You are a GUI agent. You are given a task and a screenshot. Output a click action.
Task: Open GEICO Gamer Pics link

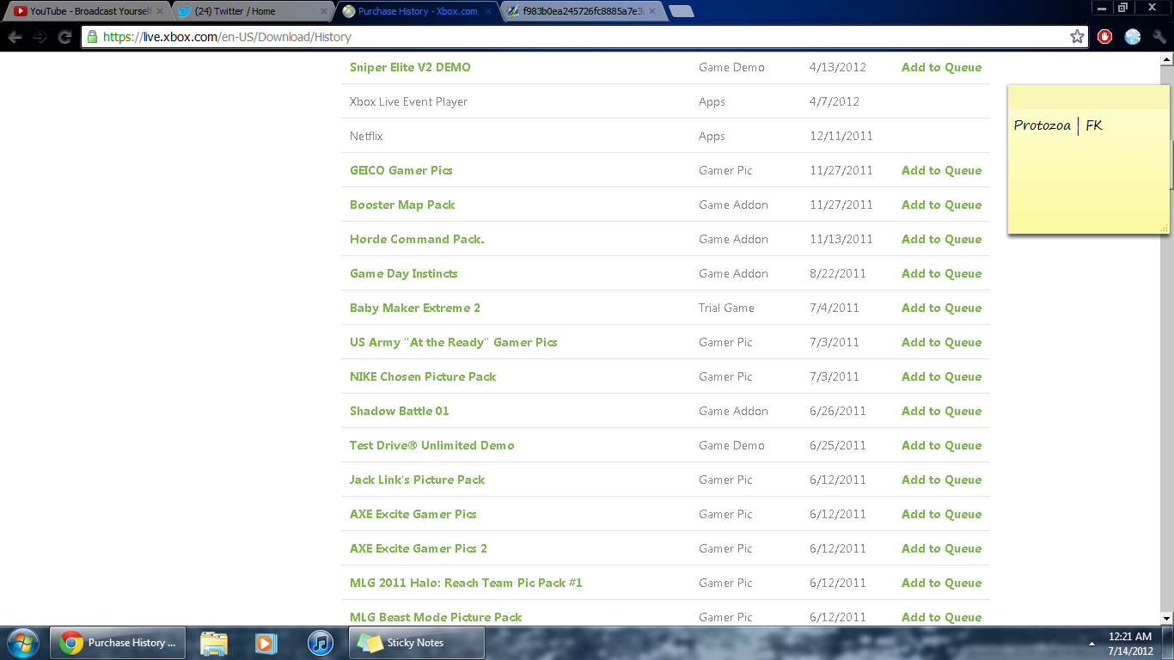click(401, 170)
